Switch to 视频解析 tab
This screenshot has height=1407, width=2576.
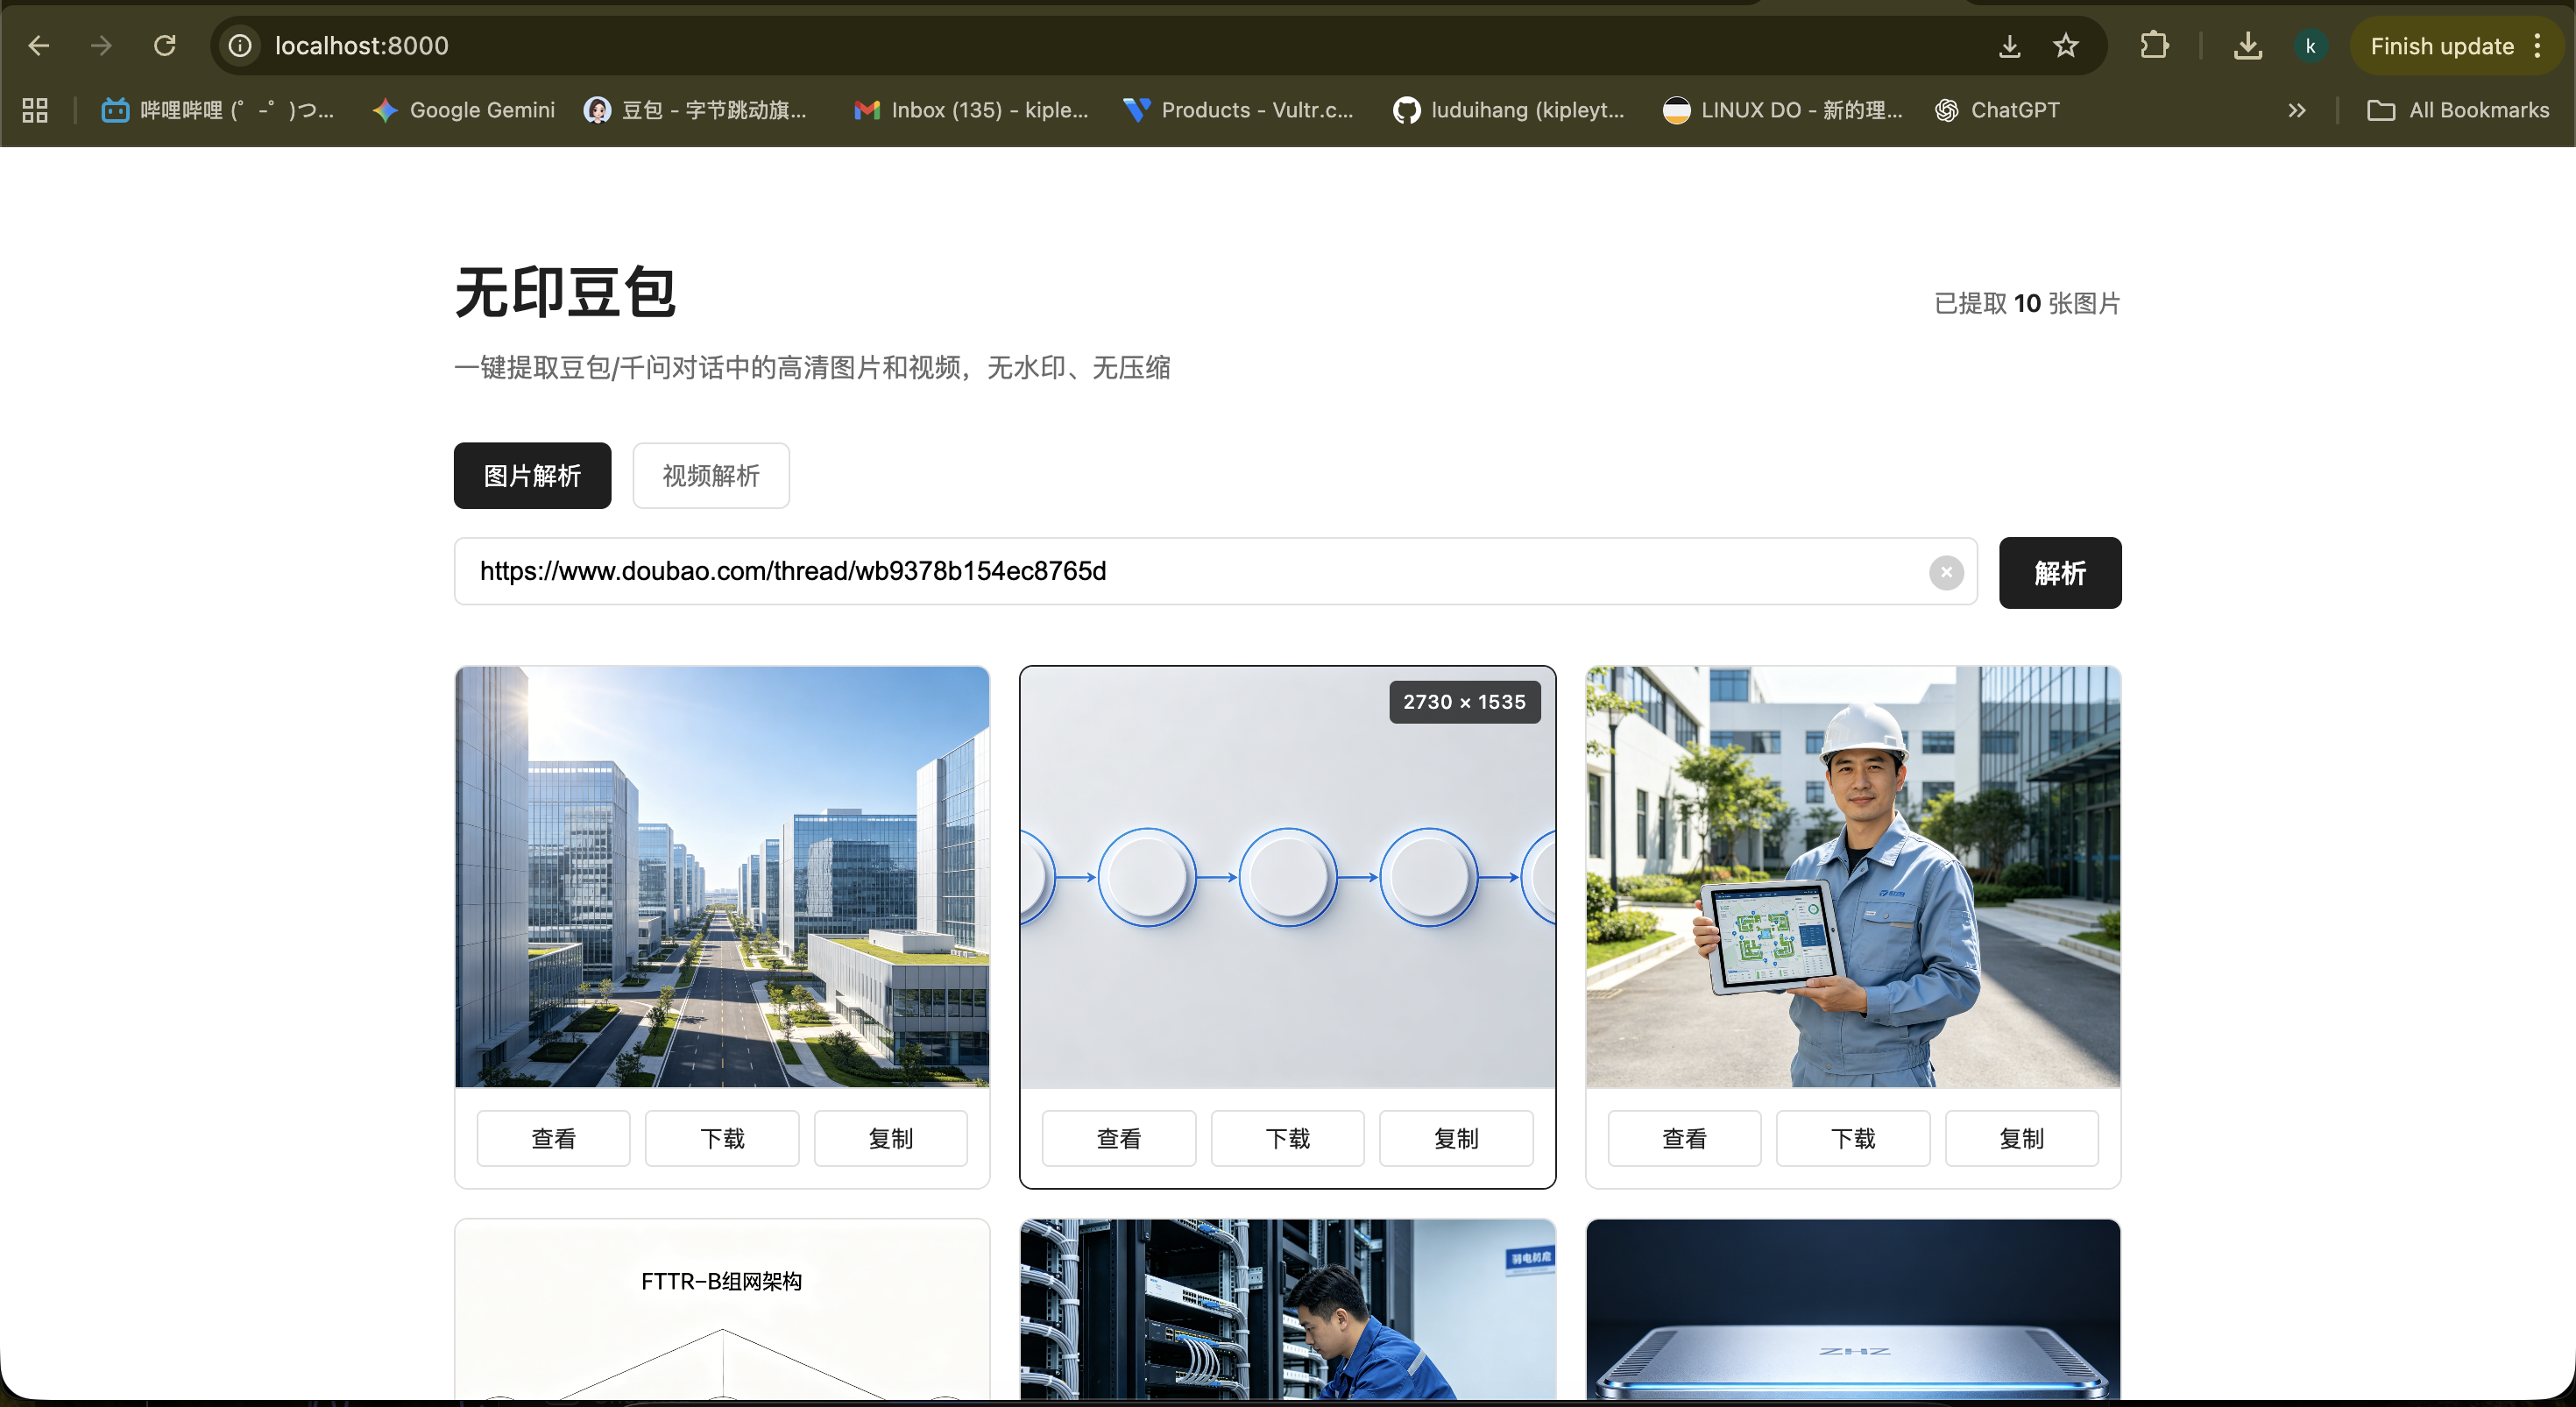[x=711, y=476]
